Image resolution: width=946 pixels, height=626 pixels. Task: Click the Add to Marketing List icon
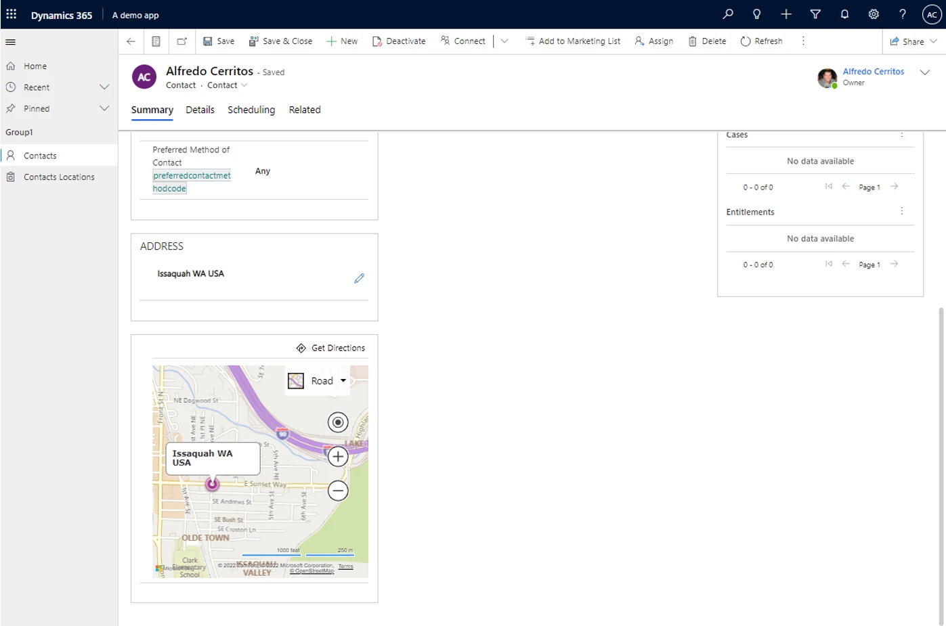530,41
